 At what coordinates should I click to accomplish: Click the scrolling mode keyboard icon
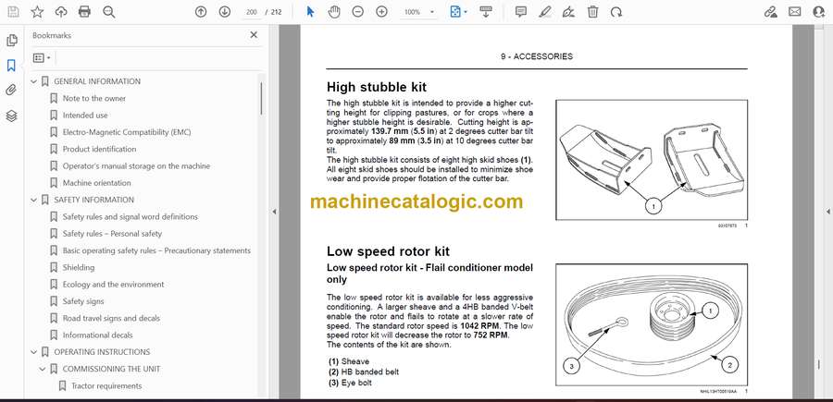pyautogui.click(x=486, y=12)
